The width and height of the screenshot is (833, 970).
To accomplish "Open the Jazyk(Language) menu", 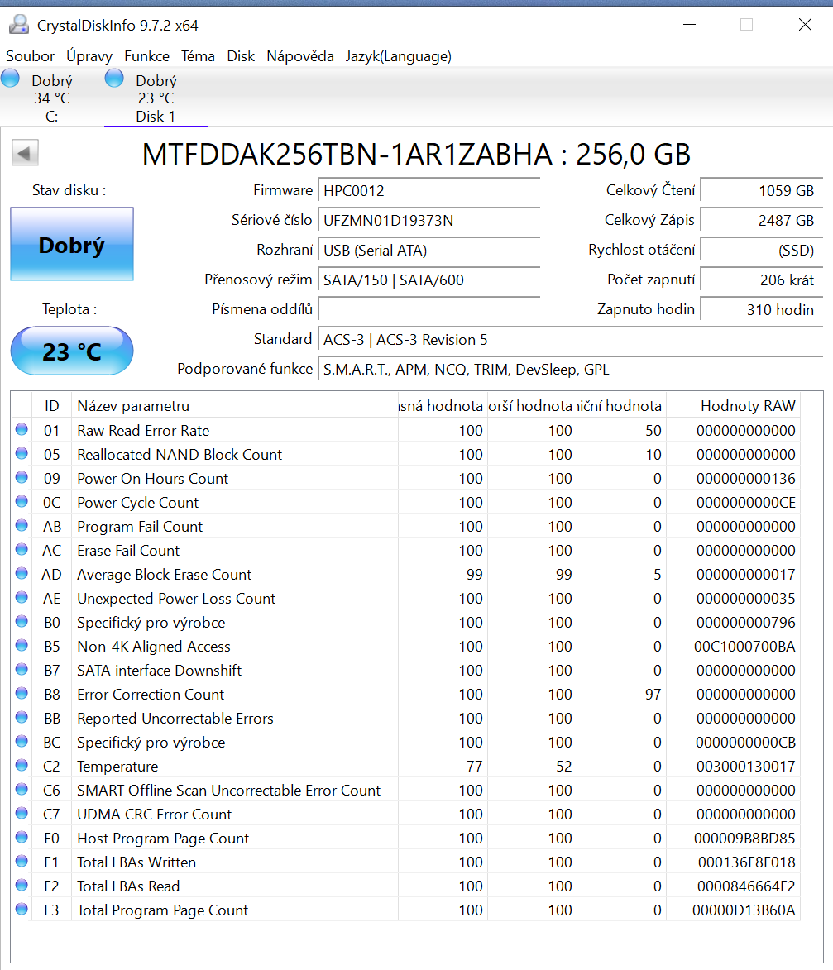I will point(399,55).
